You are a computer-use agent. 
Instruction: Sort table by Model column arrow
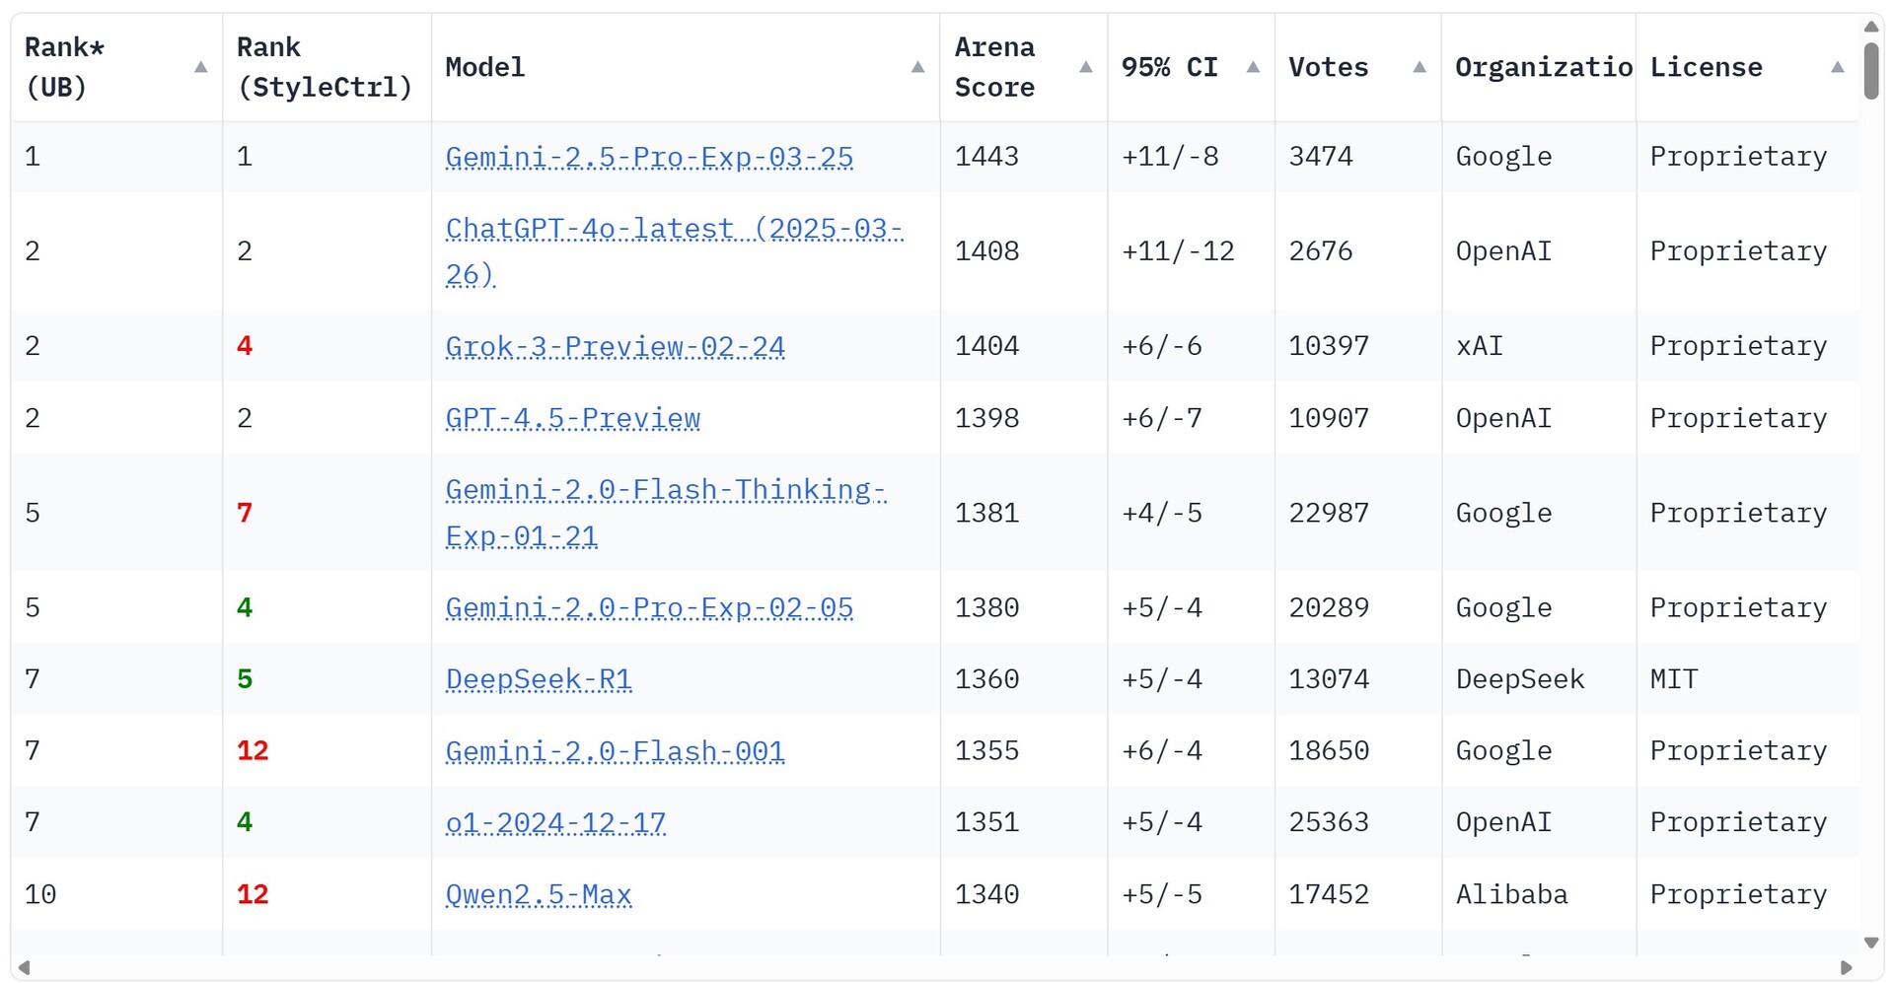[917, 67]
